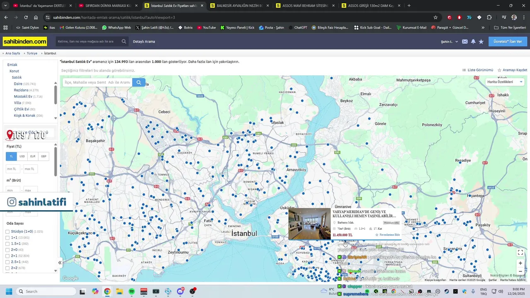Expand the Villa category
Viewport: 530px width, 298px height.
point(17,103)
